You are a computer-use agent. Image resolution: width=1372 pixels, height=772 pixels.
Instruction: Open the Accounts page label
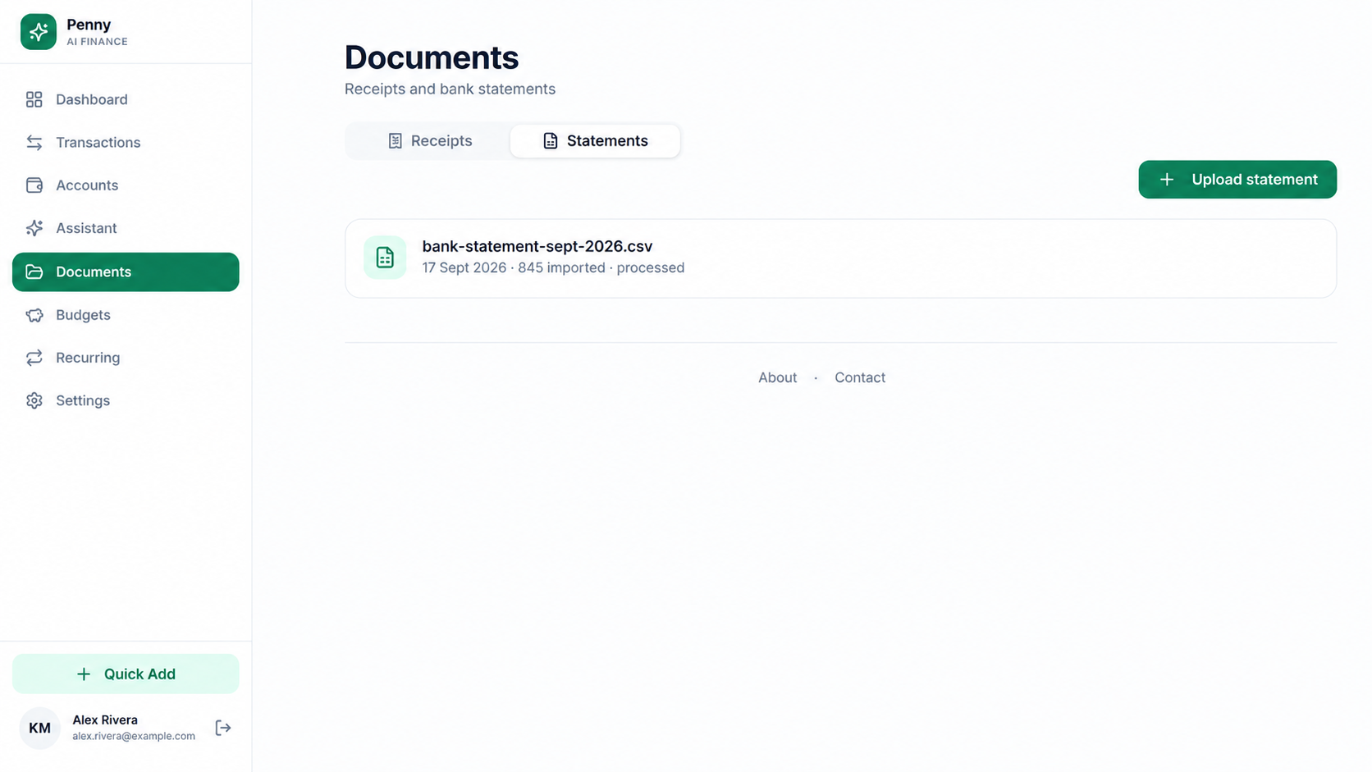[87, 185]
